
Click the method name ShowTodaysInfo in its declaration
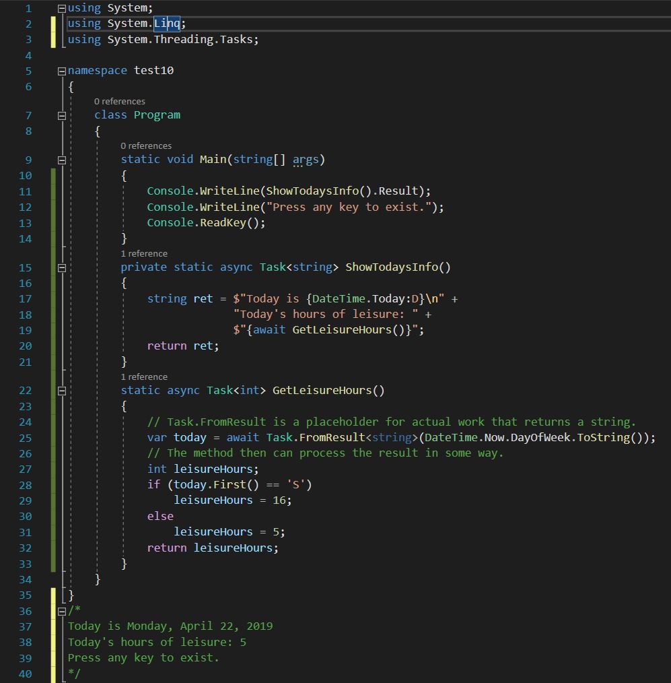[x=392, y=267]
